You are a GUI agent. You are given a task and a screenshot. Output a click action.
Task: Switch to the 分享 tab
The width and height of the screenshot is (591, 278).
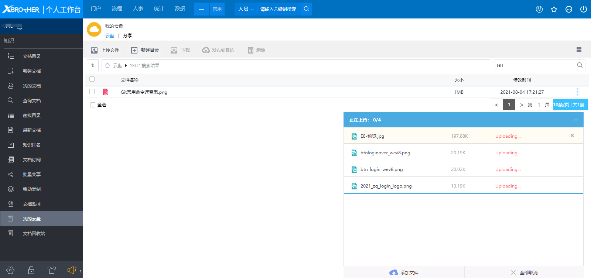tap(127, 36)
